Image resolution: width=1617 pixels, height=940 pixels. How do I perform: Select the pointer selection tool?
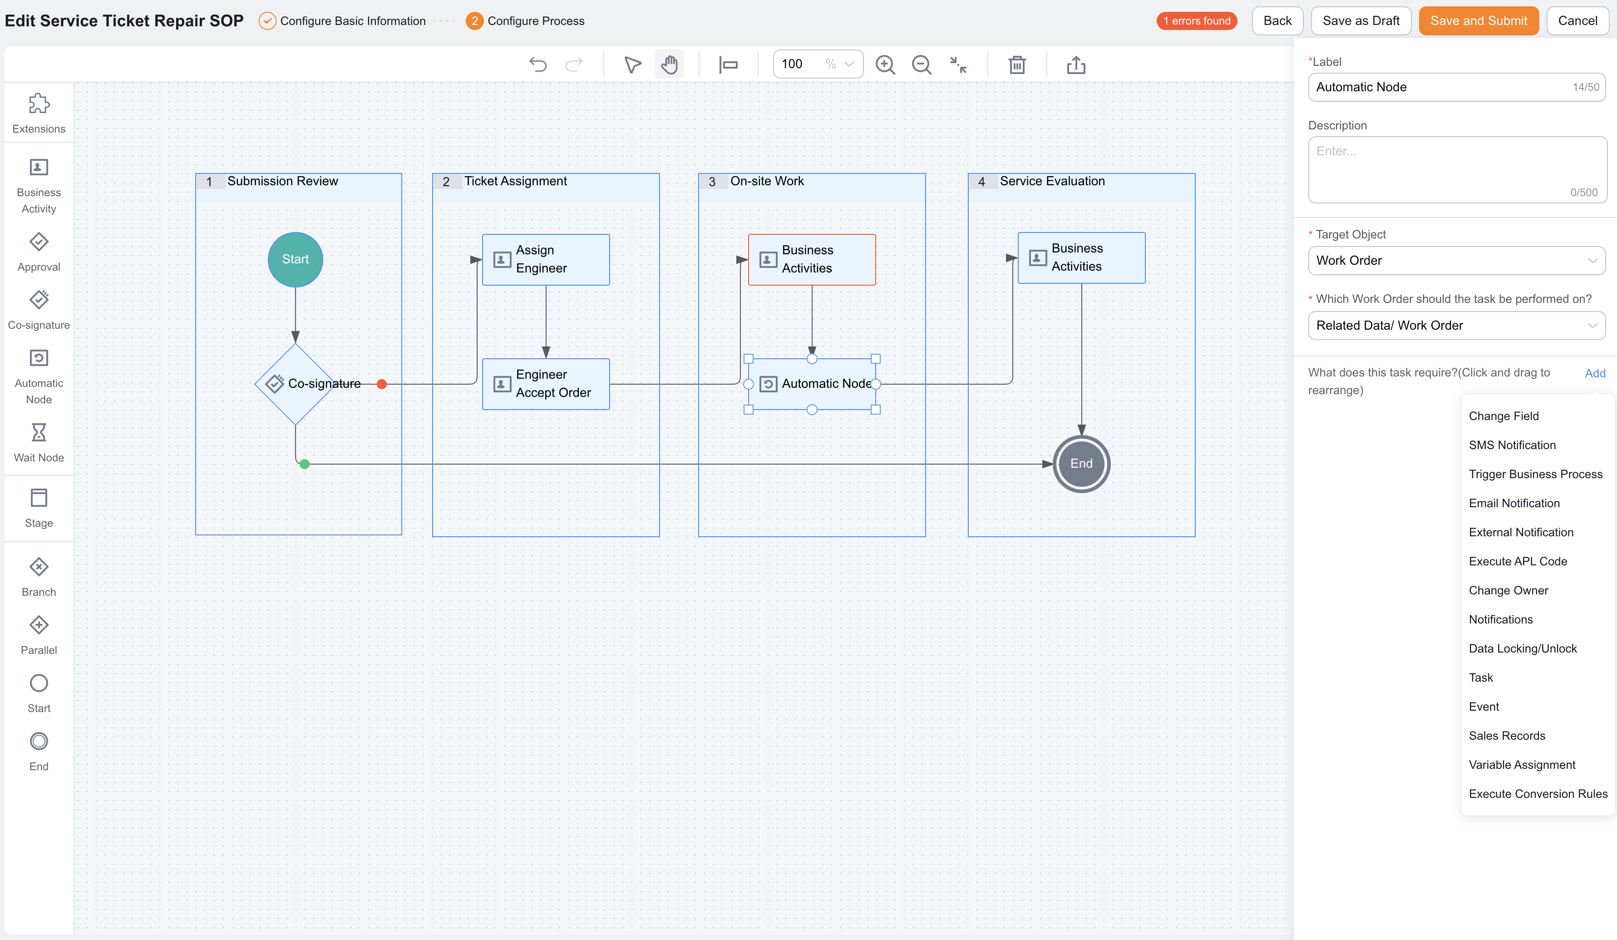(x=633, y=64)
